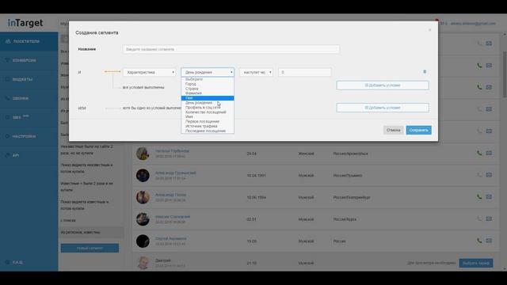Delete the condition with the trash icon
507x285 pixels.
(x=425, y=72)
